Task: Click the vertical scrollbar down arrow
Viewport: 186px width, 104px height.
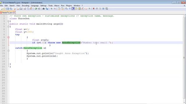Action: click(184, 103)
